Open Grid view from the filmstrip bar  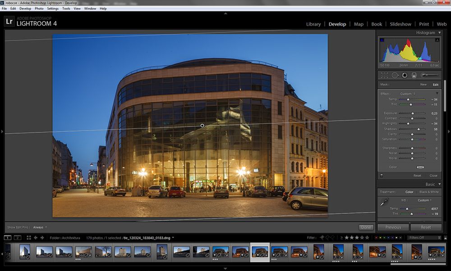click(x=29, y=238)
